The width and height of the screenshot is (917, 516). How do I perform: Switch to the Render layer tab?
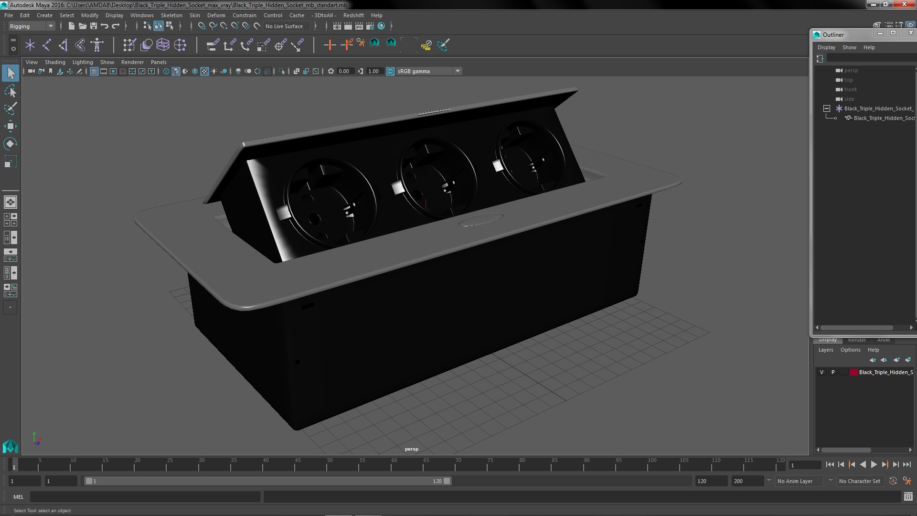(x=857, y=340)
